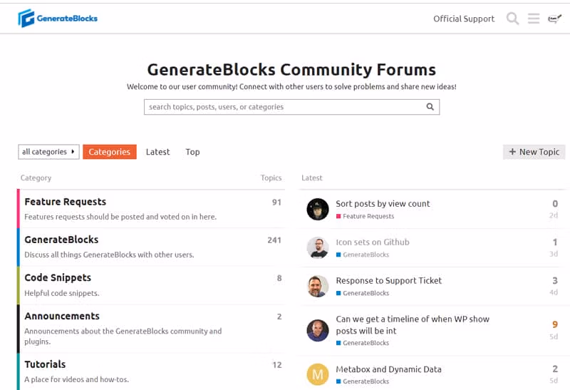Open the Announcements category

pos(62,316)
